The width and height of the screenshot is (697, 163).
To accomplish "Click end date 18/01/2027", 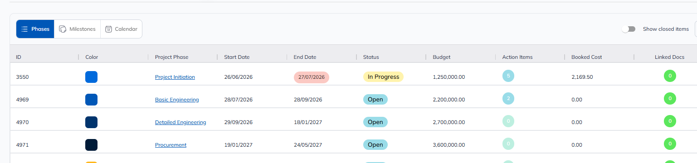I will [308, 122].
